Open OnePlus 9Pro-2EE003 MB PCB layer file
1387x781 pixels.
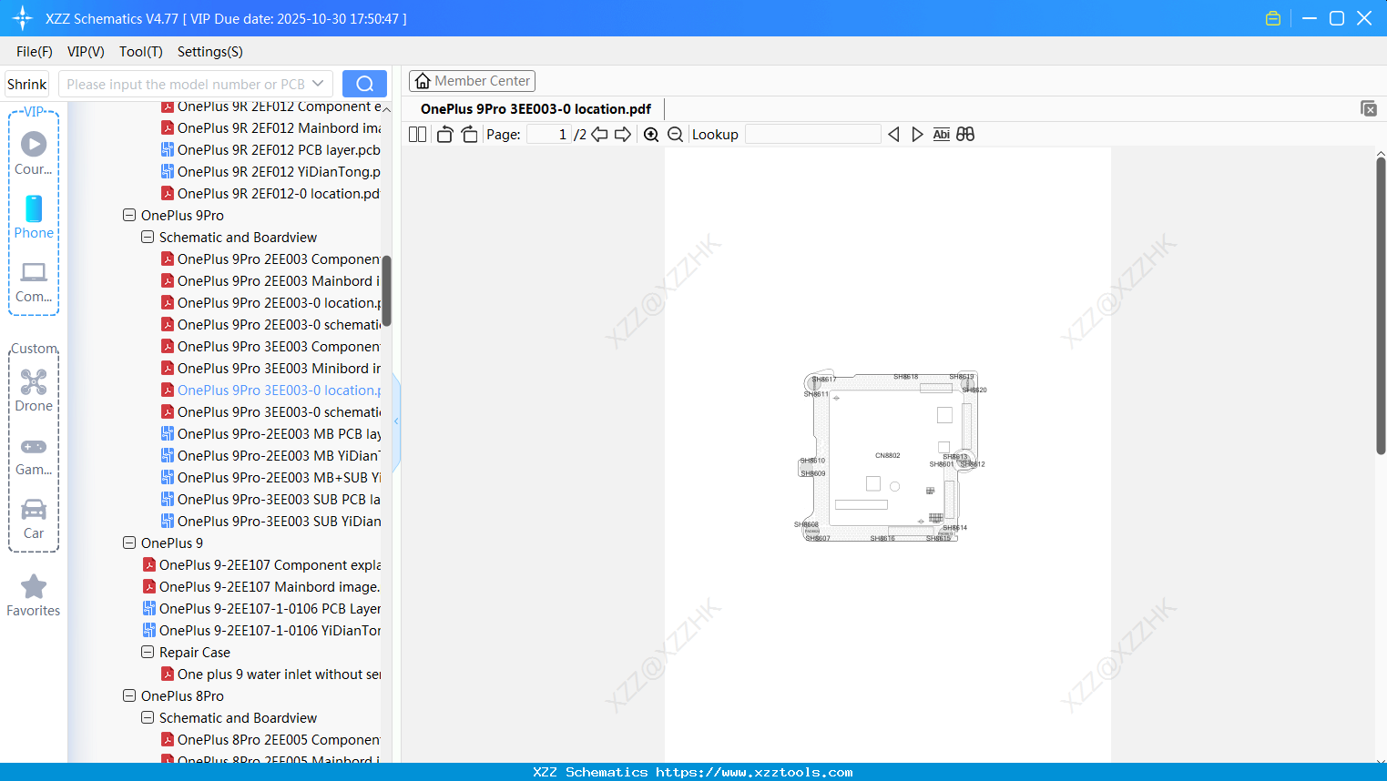click(x=270, y=434)
